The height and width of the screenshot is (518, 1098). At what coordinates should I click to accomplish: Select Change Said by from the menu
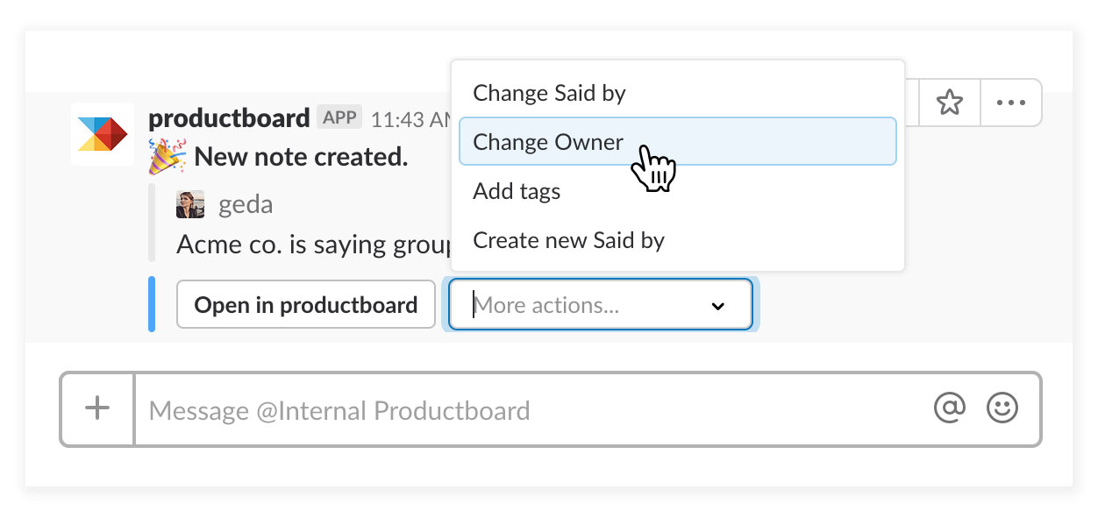(x=548, y=92)
